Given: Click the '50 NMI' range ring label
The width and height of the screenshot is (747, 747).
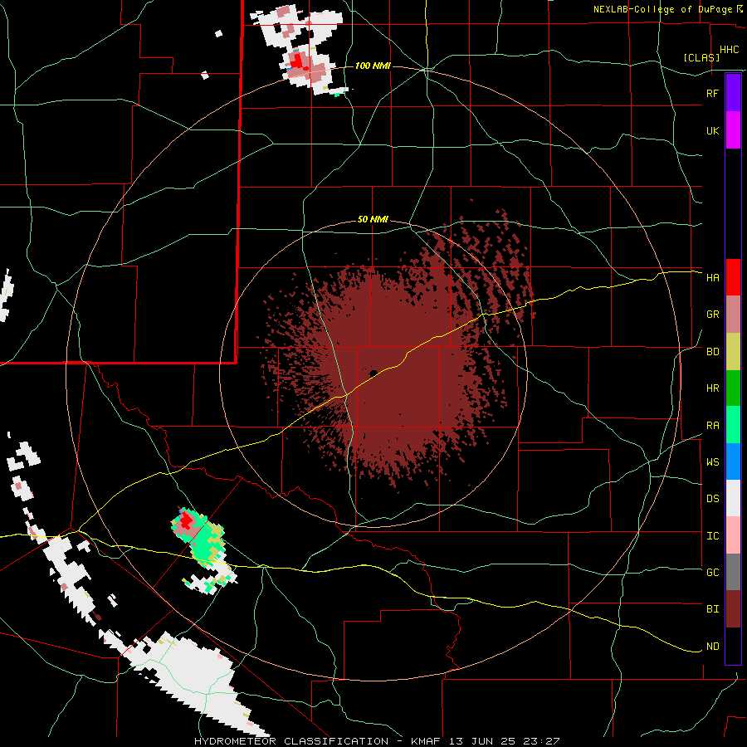Looking at the screenshot, I should pos(373,219).
